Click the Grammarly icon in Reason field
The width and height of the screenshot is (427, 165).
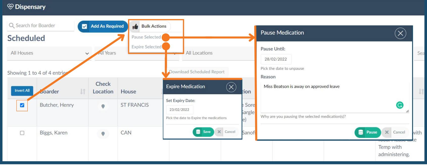(400, 105)
